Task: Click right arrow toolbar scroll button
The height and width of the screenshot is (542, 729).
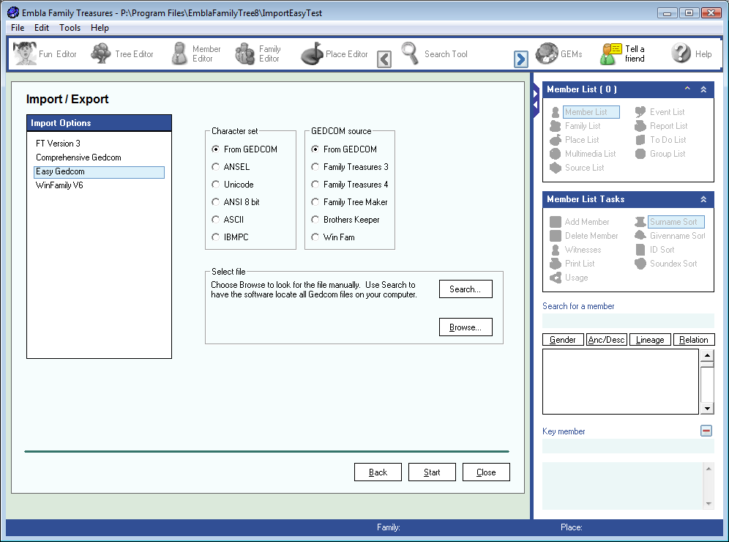Action: point(520,59)
